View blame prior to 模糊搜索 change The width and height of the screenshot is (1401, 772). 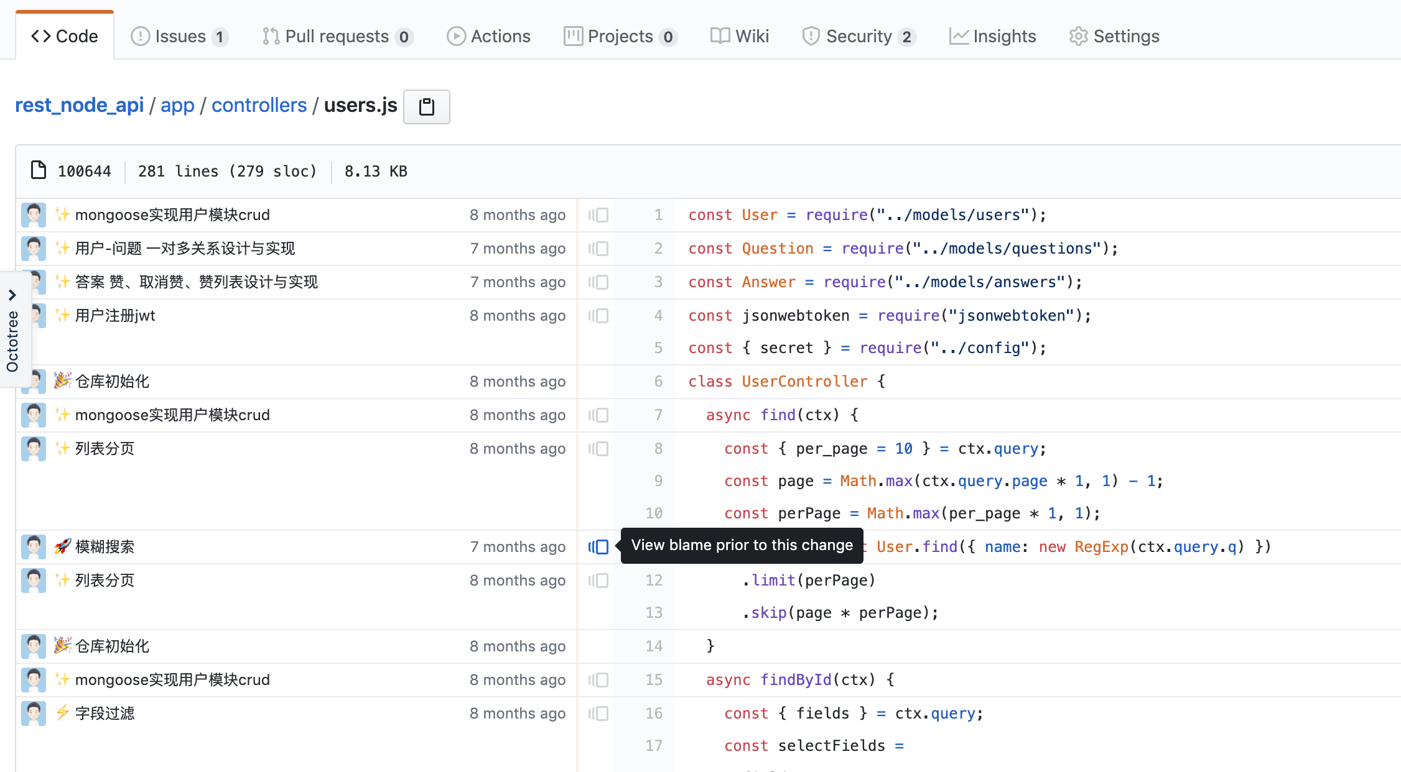(598, 547)
